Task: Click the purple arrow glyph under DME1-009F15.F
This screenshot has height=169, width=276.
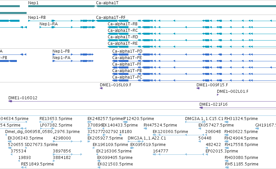Action: point(198,88)
